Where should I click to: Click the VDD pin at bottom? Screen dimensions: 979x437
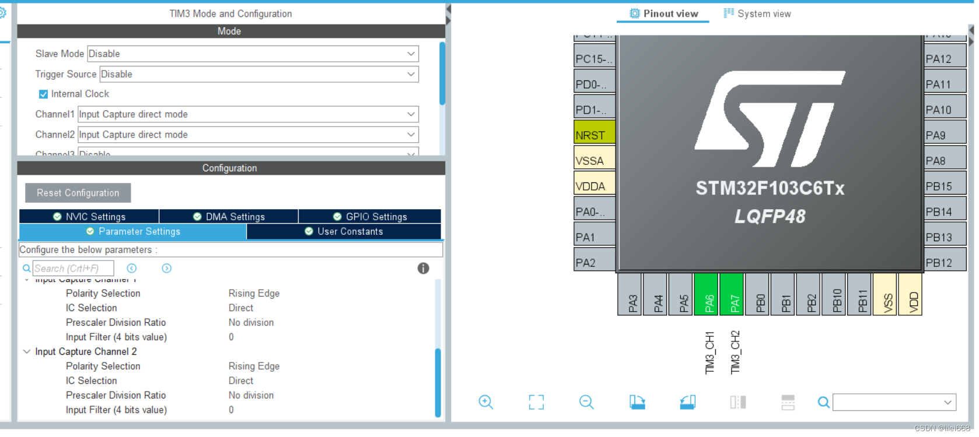coord(911,295)
